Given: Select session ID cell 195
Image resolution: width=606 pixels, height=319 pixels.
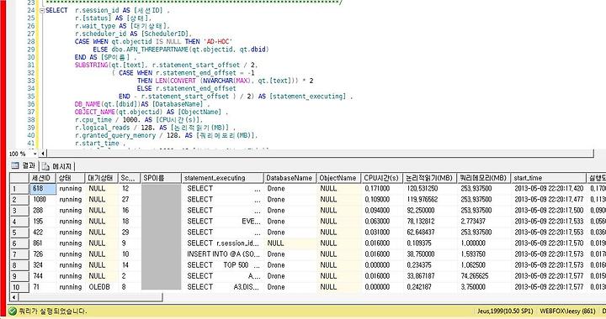Looking at the screenshot, I should pyautogui.click(x=43, y=221).
